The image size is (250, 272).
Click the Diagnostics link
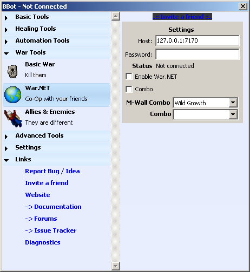point(43,242)
